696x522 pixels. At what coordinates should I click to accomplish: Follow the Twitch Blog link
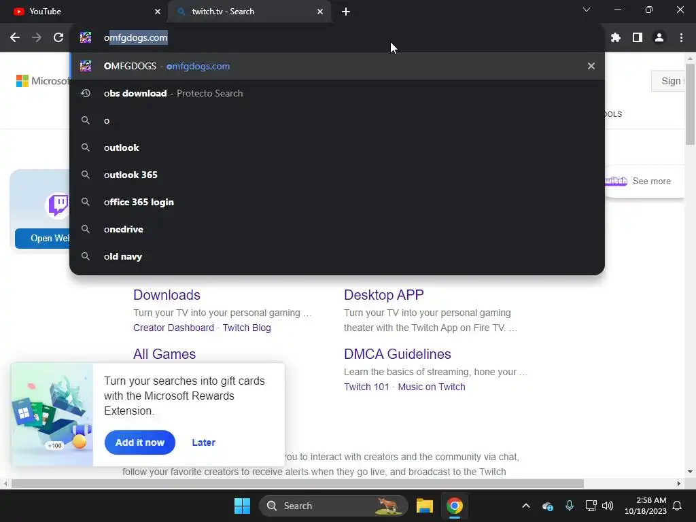[x=247, y=328]
